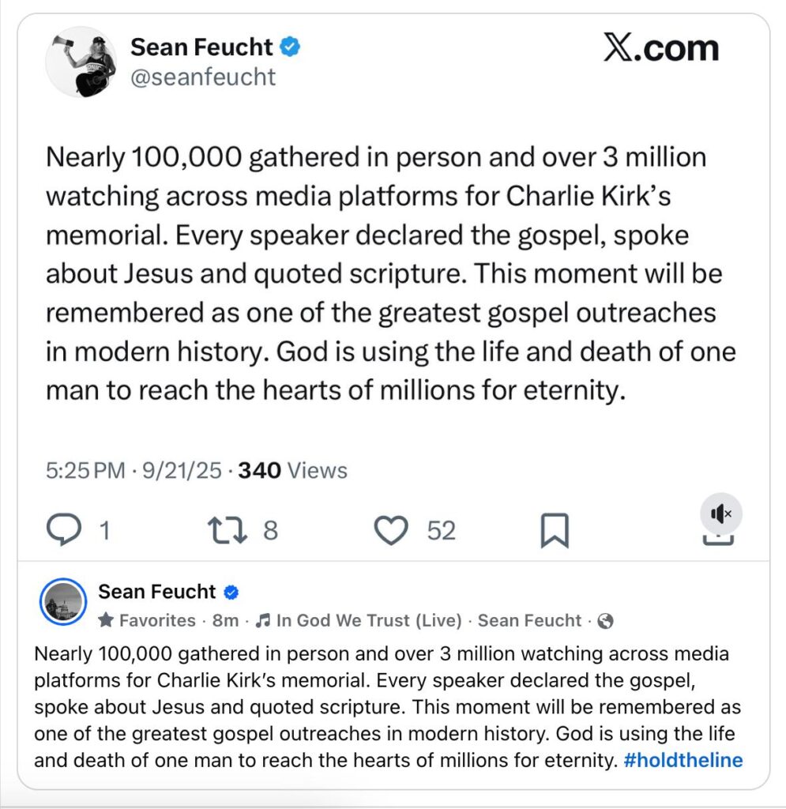Viewport: 786px width, 809px height.
Task: Click the 8m post time link
Action: pyautogui.click(x=225, y=621)
